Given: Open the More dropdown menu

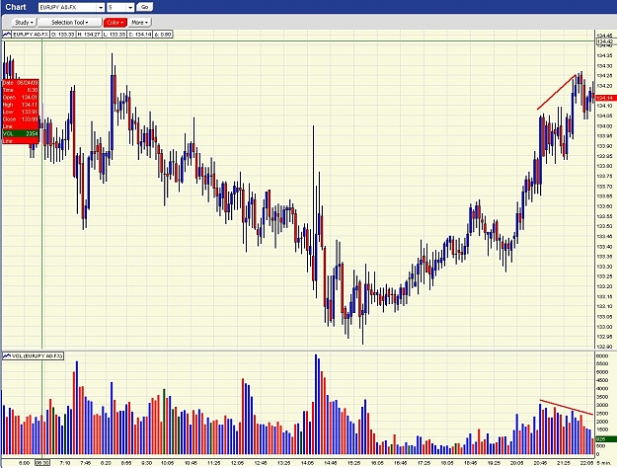Looking at the screenshot, I should (x=139, y=23).
